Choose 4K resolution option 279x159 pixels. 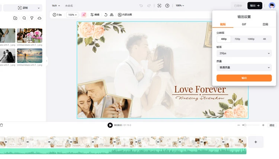pos(264,39)
